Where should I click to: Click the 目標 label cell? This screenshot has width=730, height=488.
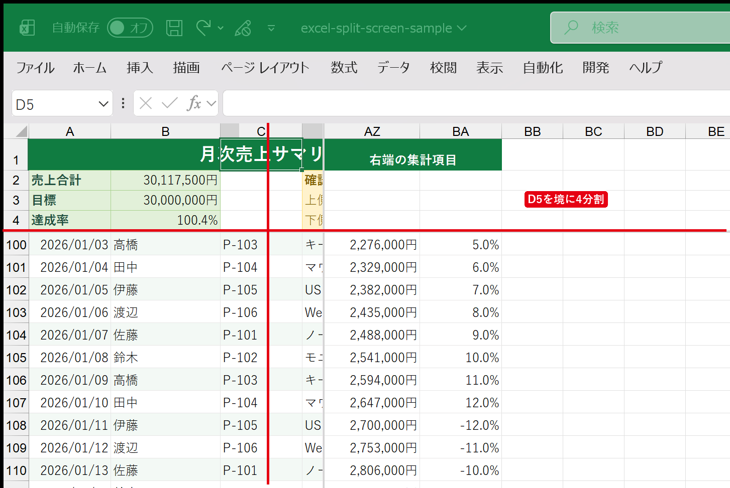[x=70, y=200]
